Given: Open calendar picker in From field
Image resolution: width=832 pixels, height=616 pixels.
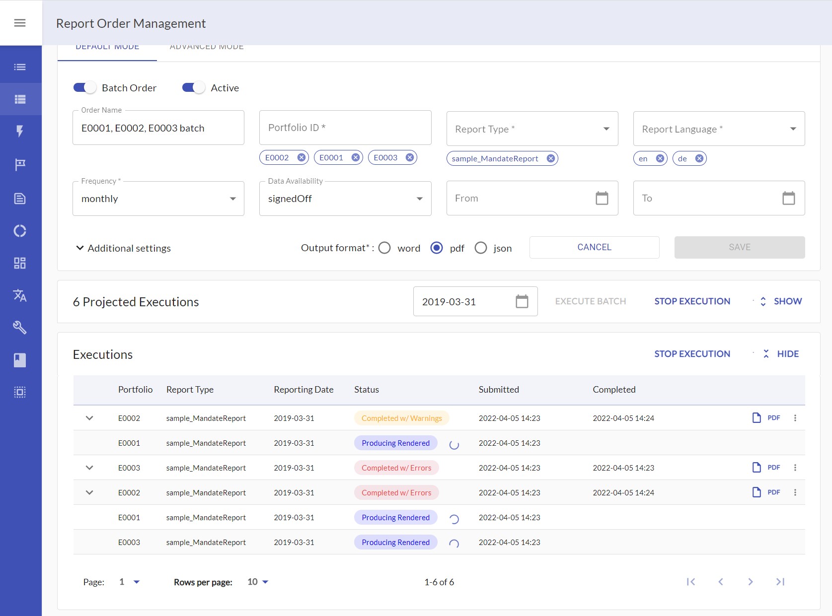Looking at the screenshot, I should (602, 198).
